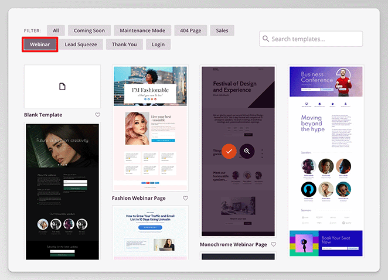Show Maintenance Mode templates
Screen dimensions: 388x280
[x=144, y=30]
